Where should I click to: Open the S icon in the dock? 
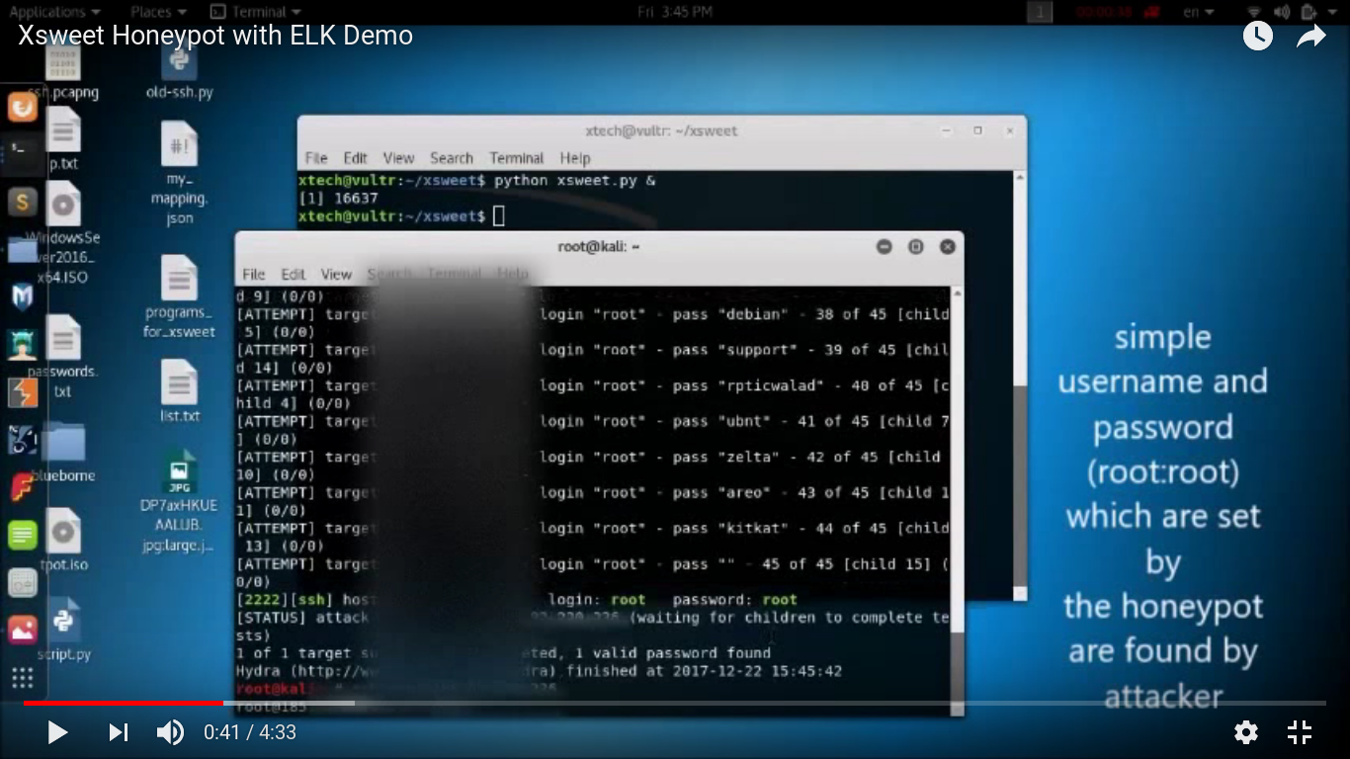[22, 203]
